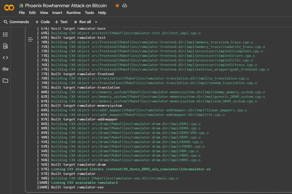Open the View menu
This screenshot has height=194, width=292.
tap(44, 13)
